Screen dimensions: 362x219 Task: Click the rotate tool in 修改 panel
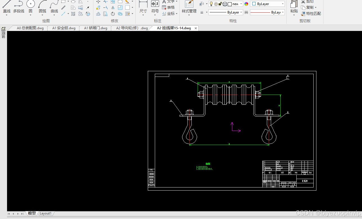click(113, 14)
